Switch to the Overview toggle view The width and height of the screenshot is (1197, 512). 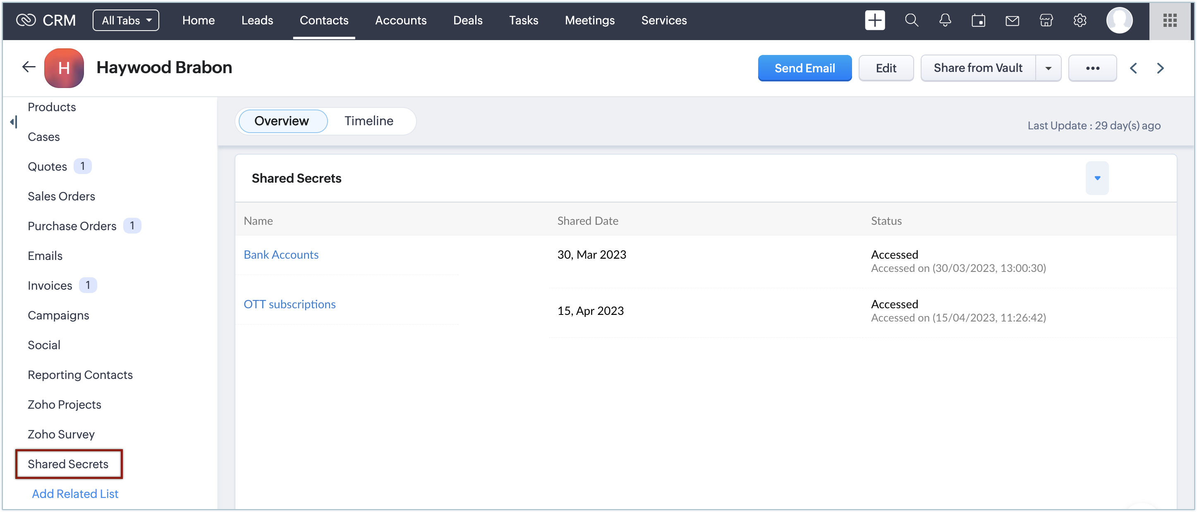tap(282, 121)
